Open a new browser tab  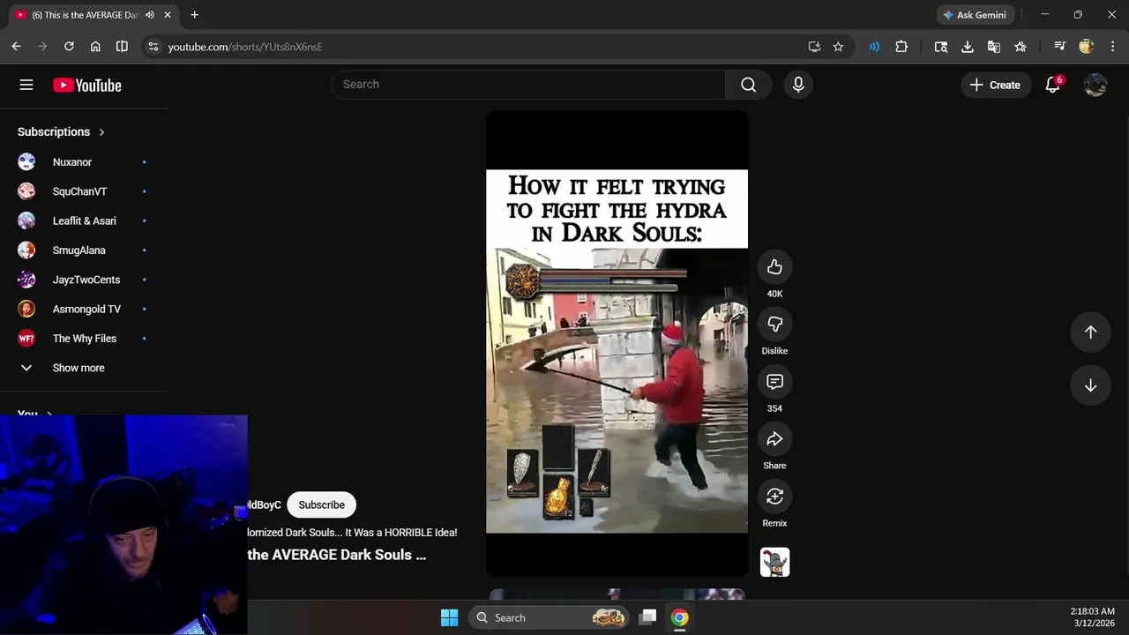[194, 15]
